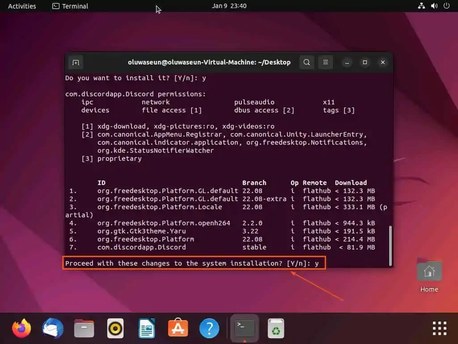Open the terminal hamburger menu
458x344 pixels.
click(326, 62)
